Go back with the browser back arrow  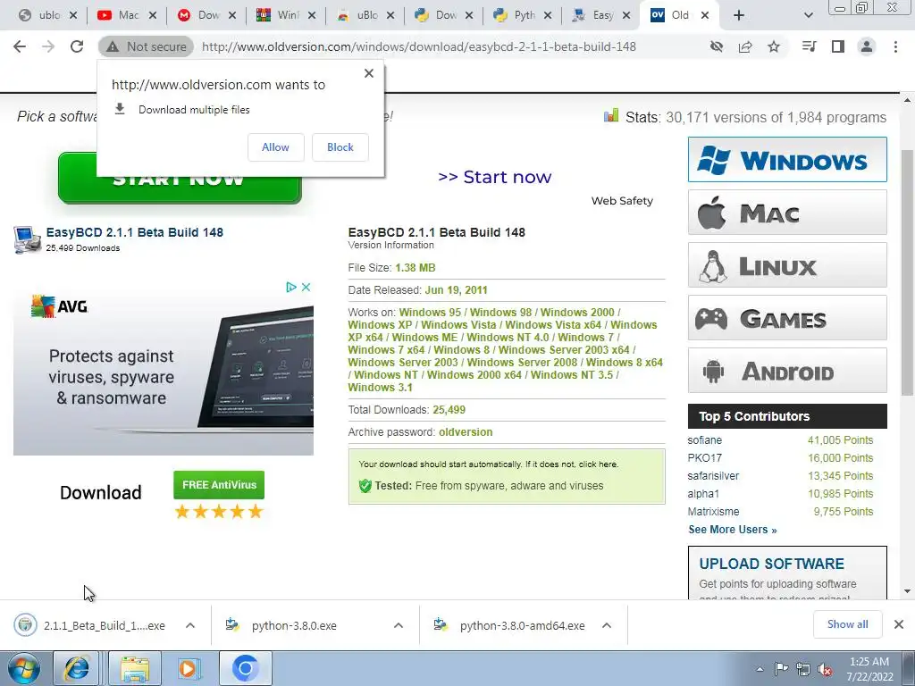pyautogui.click(x=20, y=46)
